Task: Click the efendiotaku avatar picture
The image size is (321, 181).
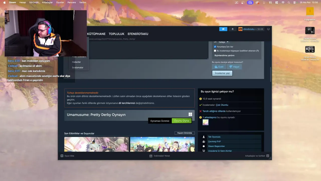Action: point(240,29)
